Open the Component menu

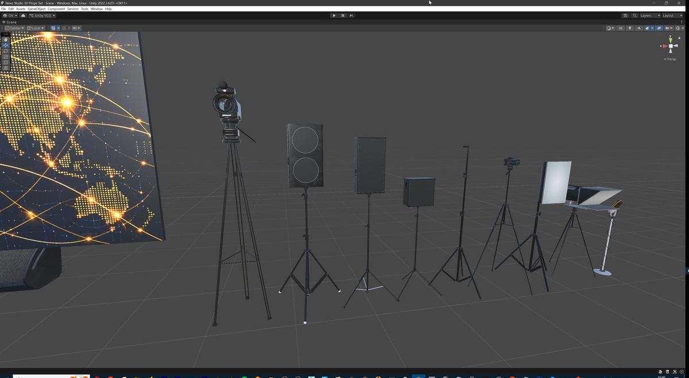[56, 9]
